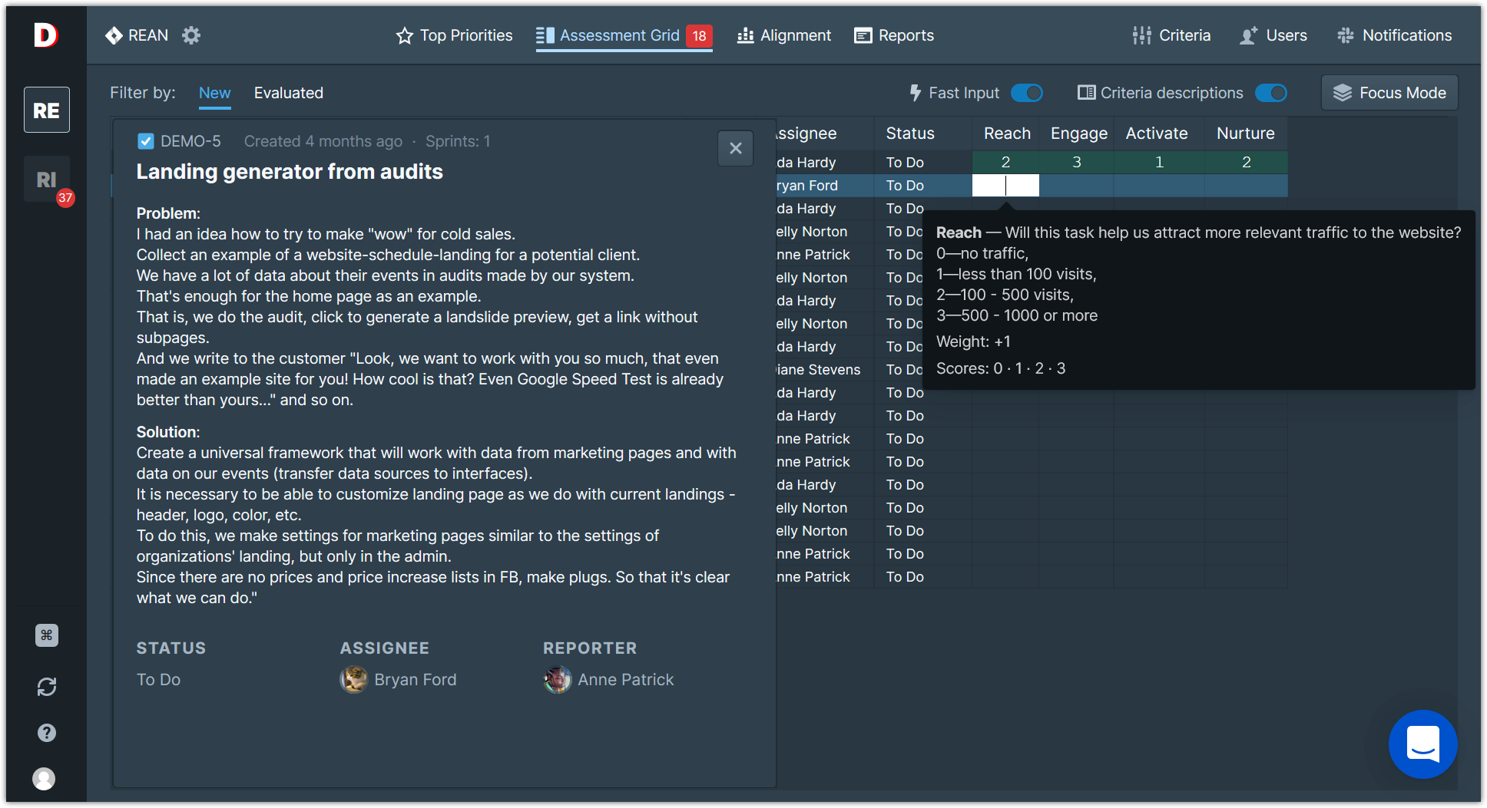Screen dimensions: 1487x808
Task: Click the Criteria descriptions book icon
Action: [x=1086, y=93]
